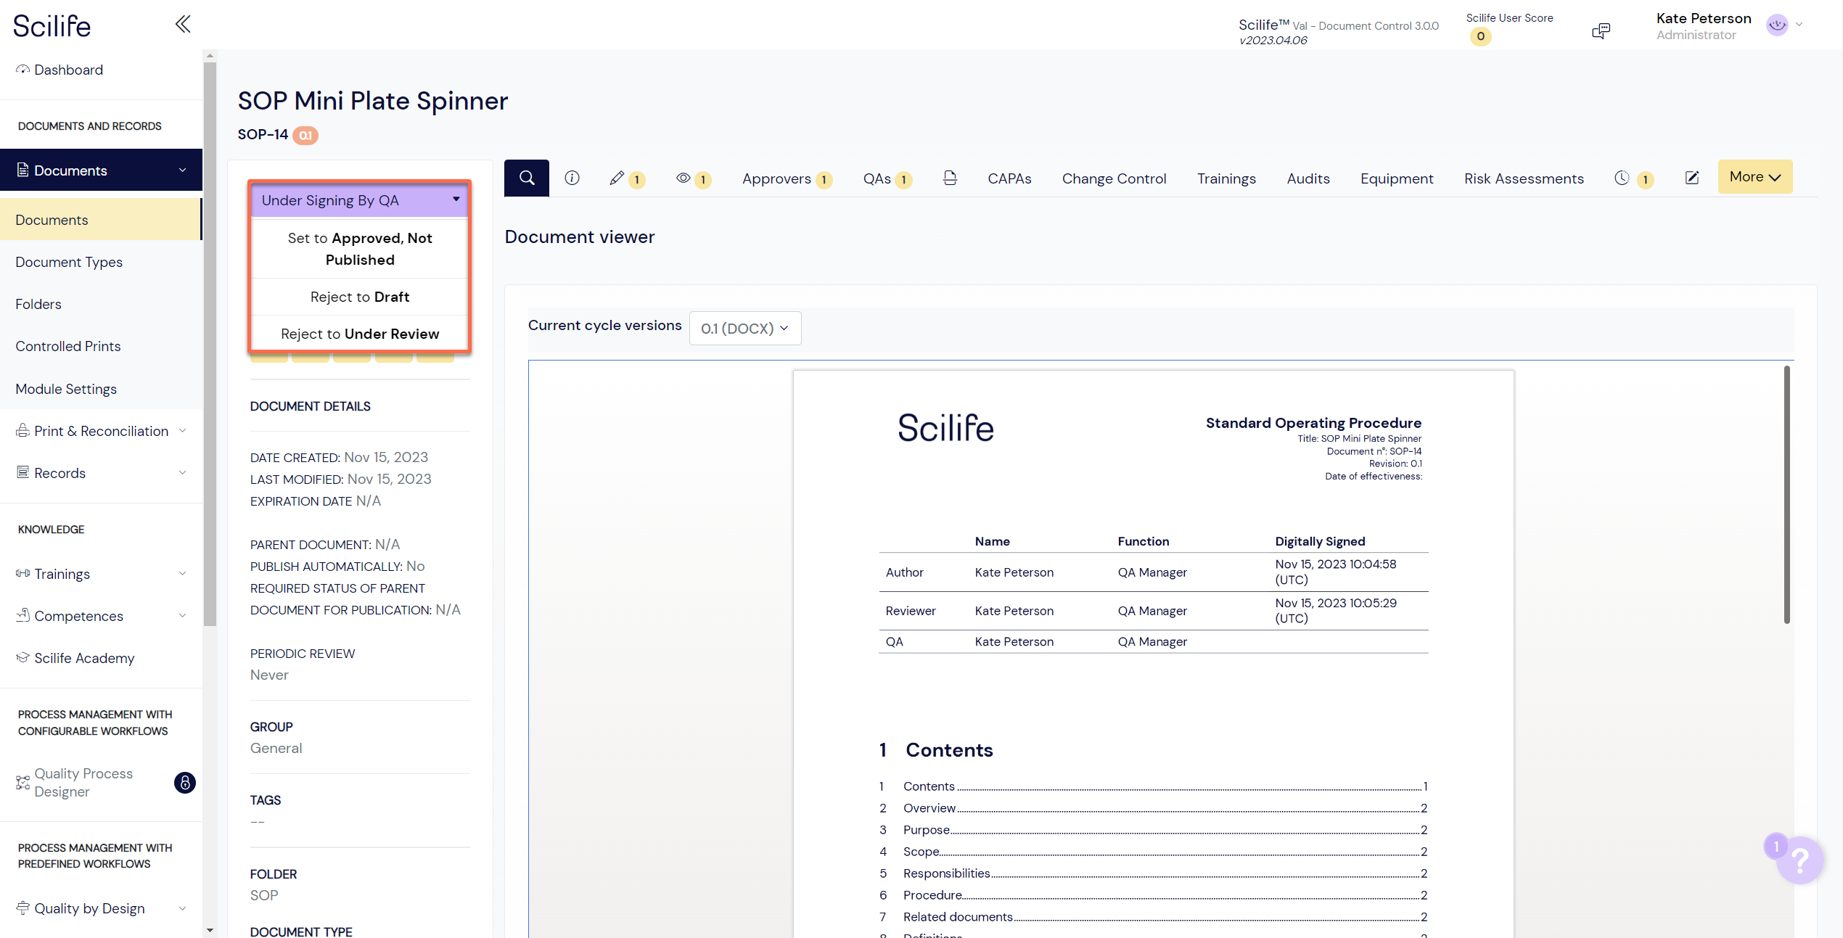Expand the Trainings sidebar chevron
The width and height of the screenshot is (1843, 938).
[182, 574]
